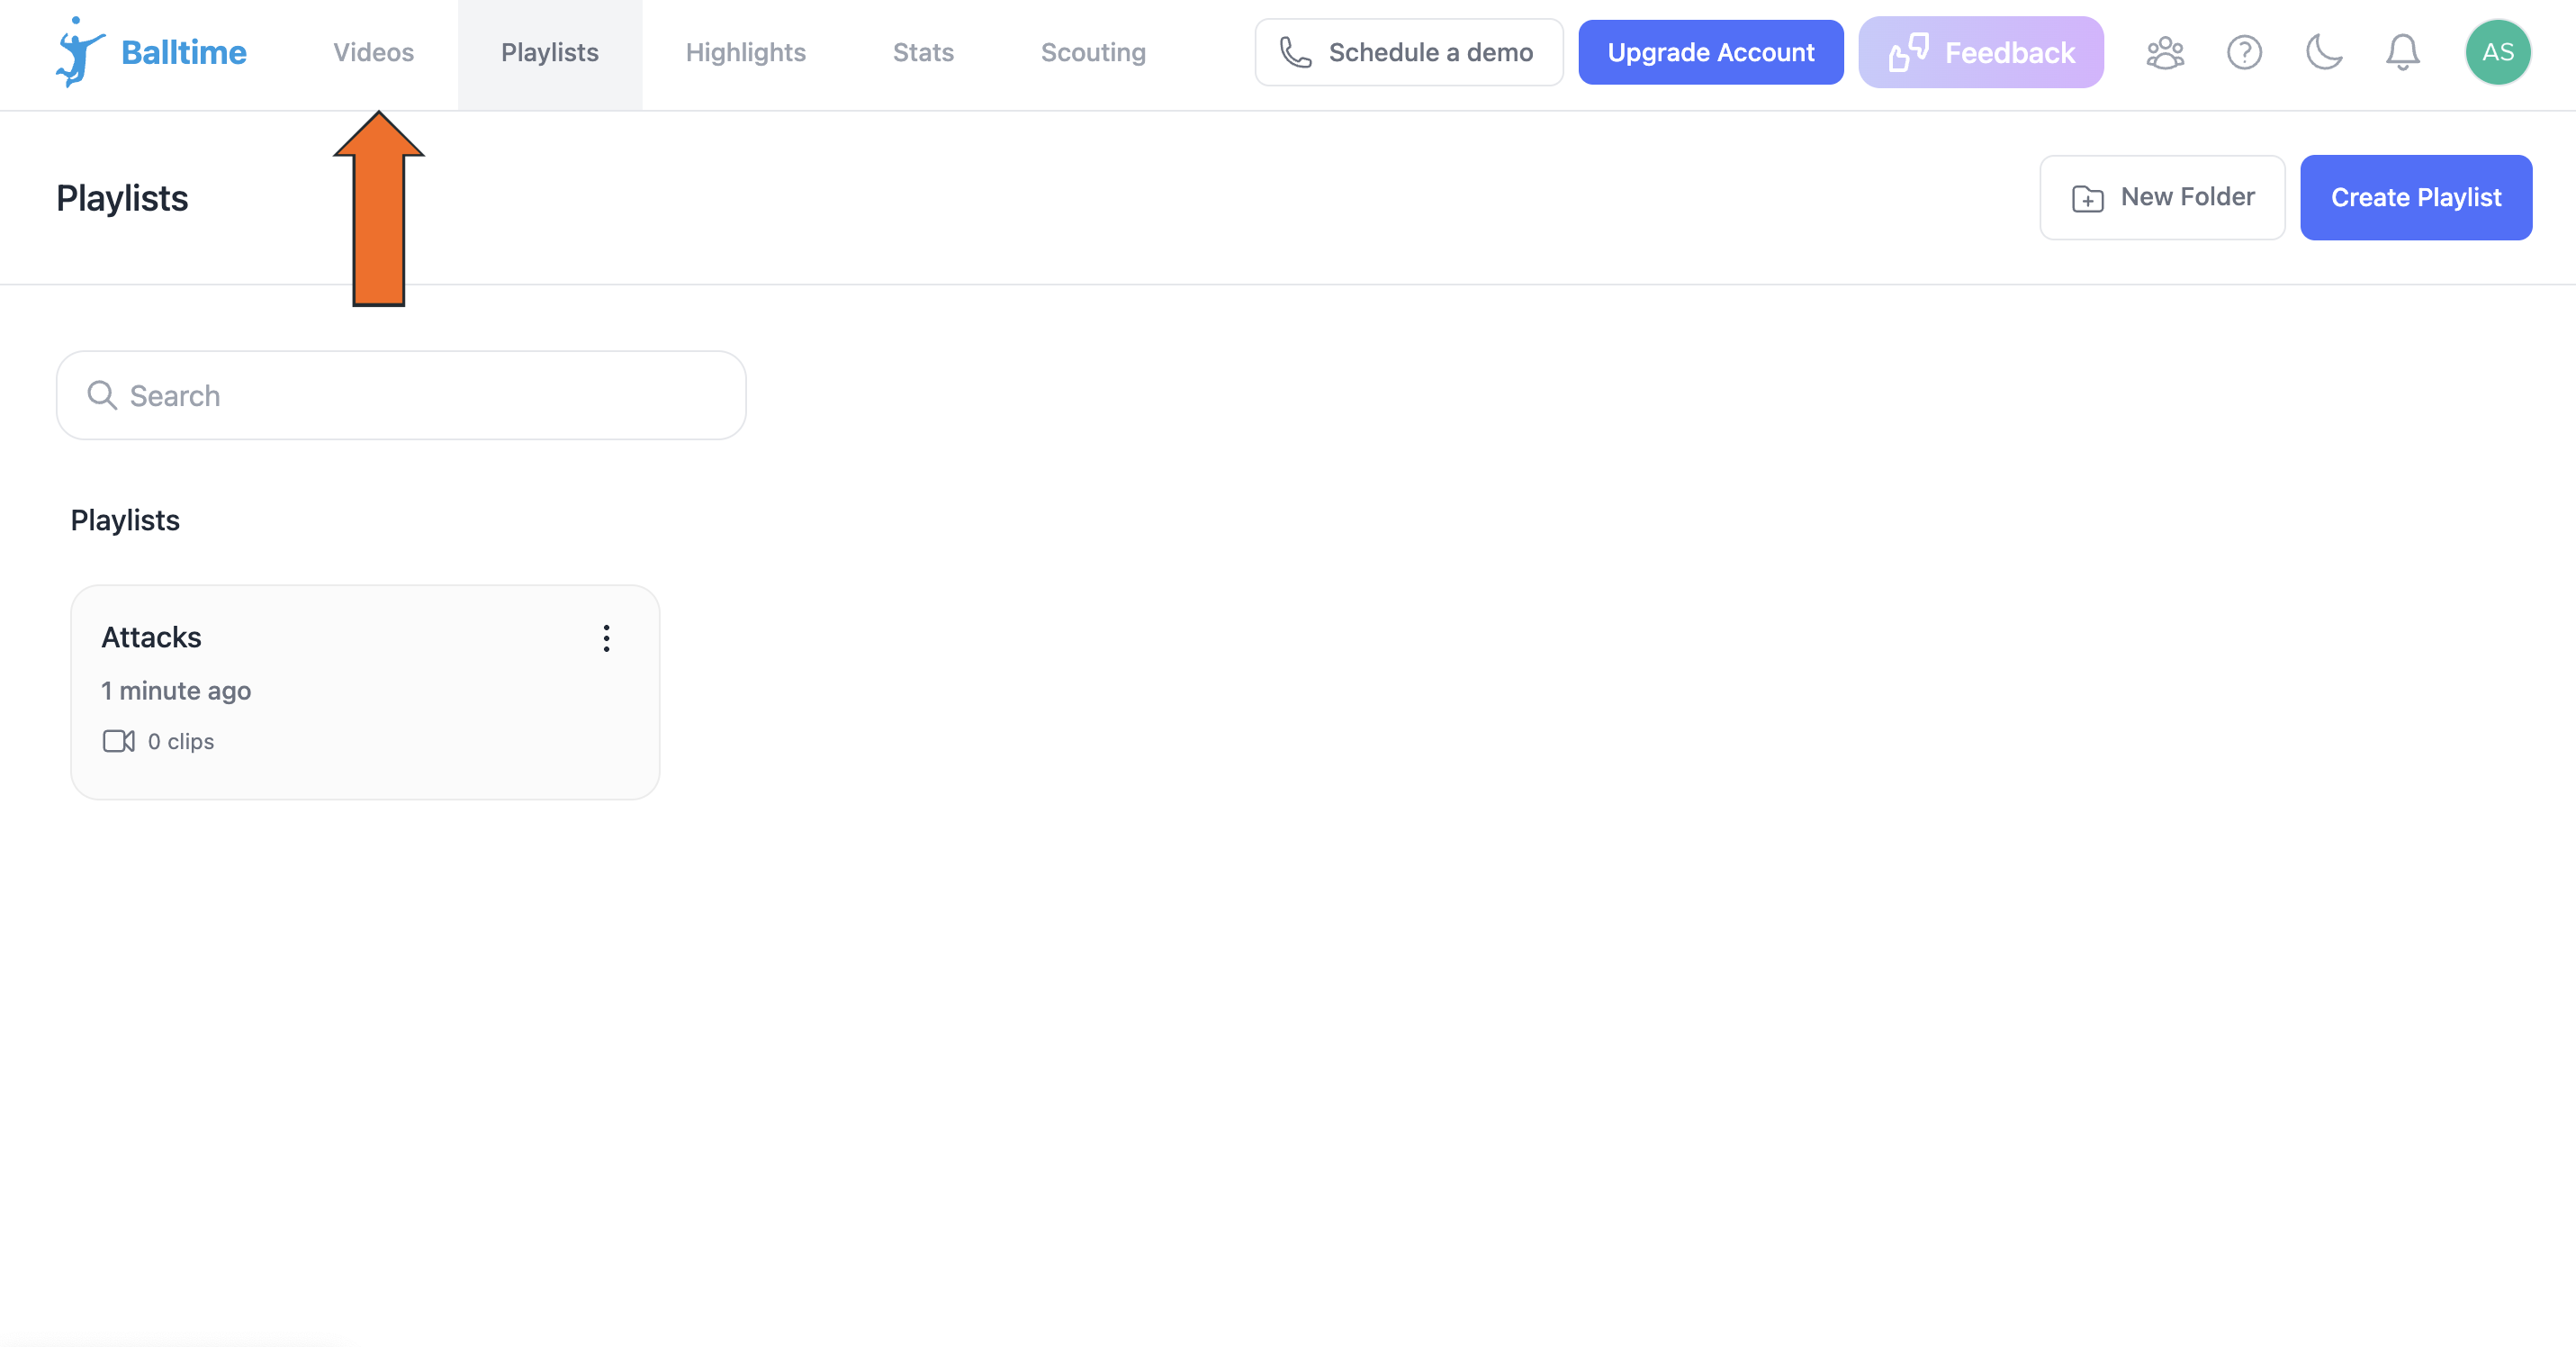Click the New Folder button
The image size is (2576, 1347).
2162,197
